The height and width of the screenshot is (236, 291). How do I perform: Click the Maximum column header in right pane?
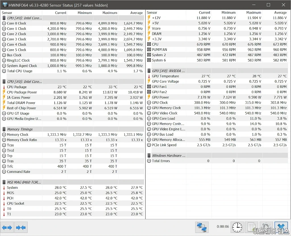(254, 13)
